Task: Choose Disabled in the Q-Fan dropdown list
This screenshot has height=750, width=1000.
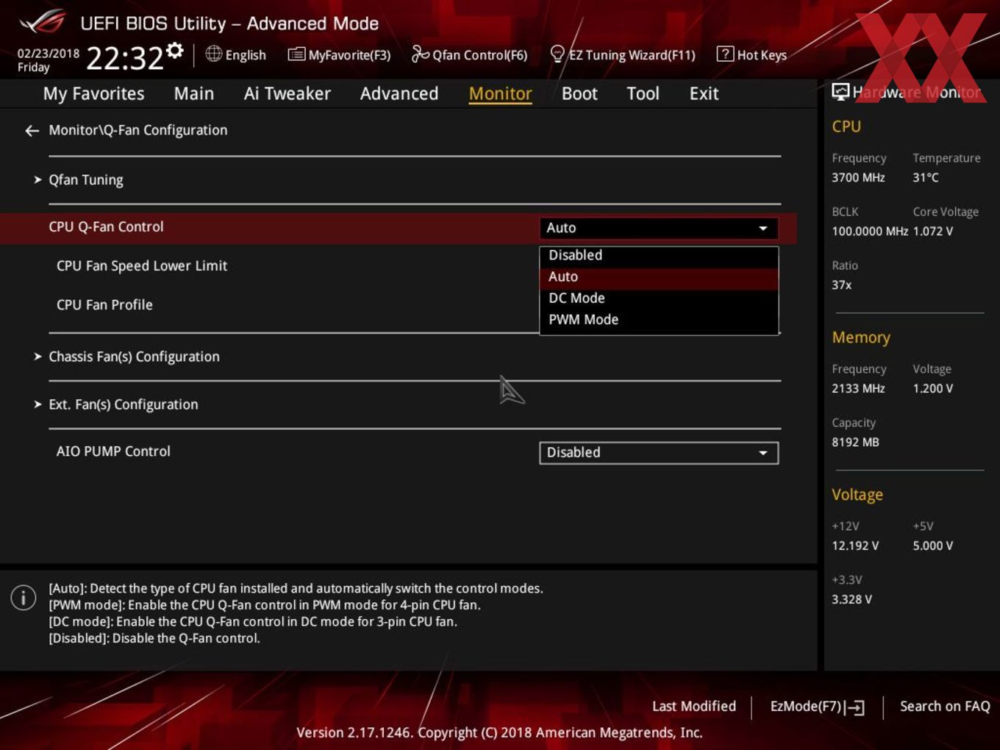Action: tap(659, 255)
